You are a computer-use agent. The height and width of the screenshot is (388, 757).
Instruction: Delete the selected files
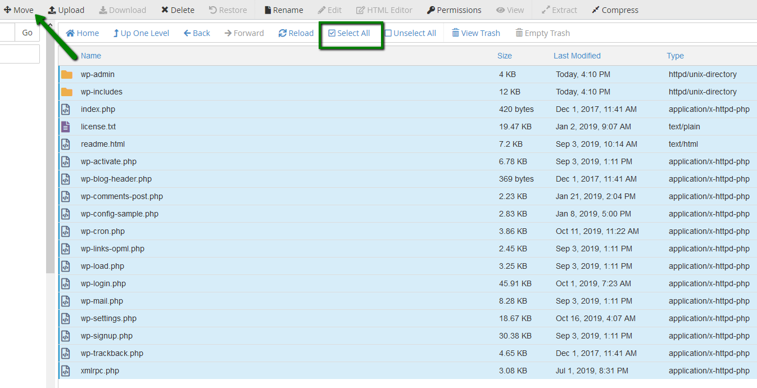coord(178,10)
